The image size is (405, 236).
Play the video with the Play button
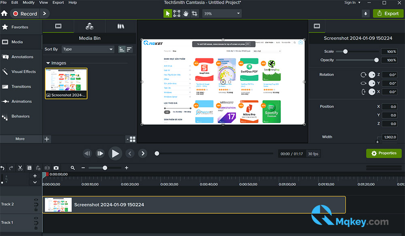[115, 154]
